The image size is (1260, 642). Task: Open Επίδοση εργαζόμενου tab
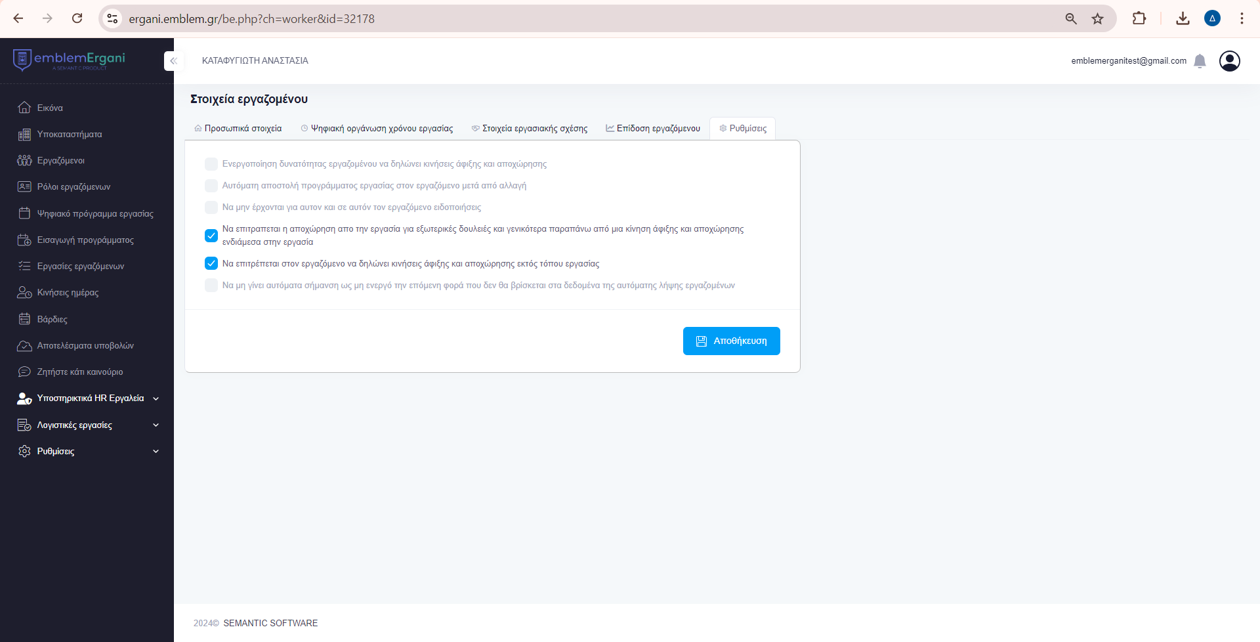tap(653, 129)
